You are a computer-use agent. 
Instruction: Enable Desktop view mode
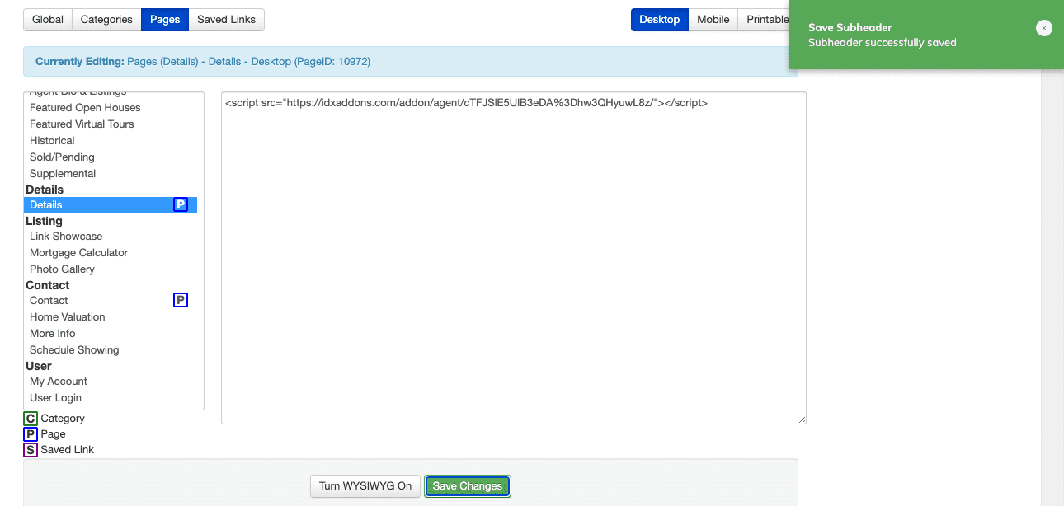[x=660, y=19]
